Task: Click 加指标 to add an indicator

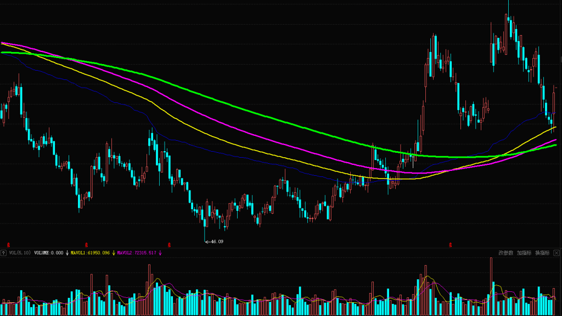Action: click(x=524, y=253)
